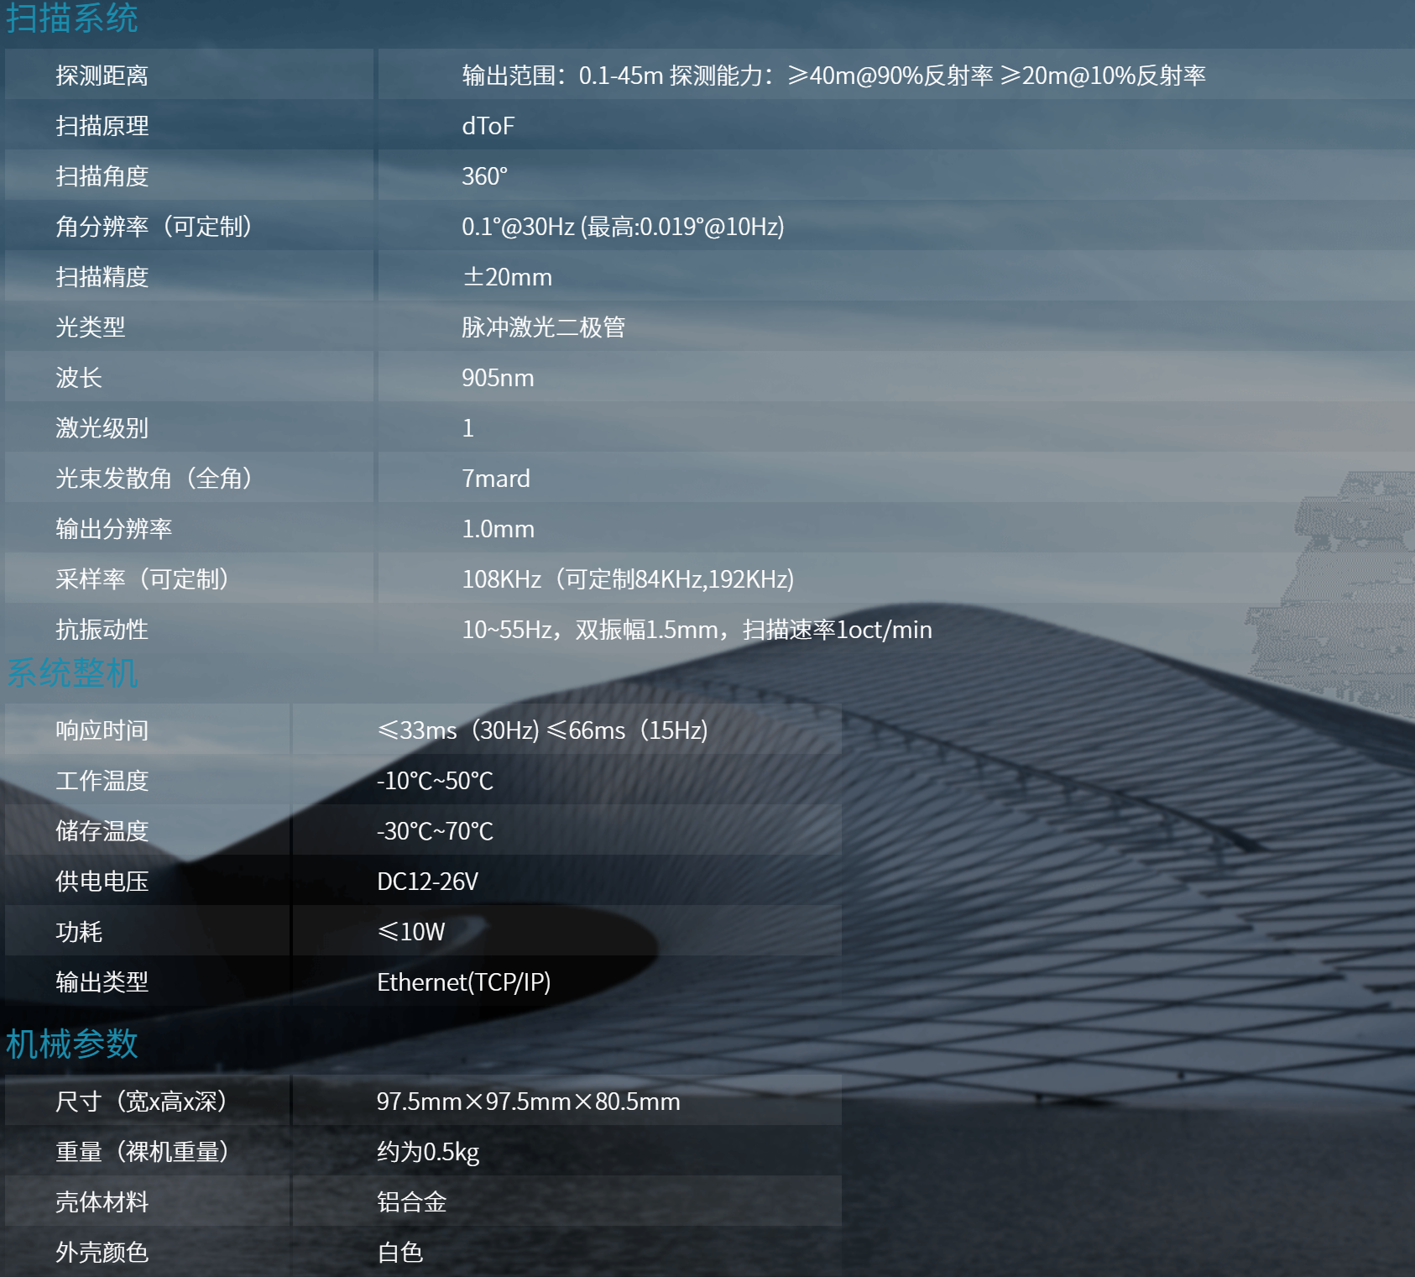Viewport: 1415px width, 1277px height.
Task: Select the '360°' value
Action: tap(485, 176)
